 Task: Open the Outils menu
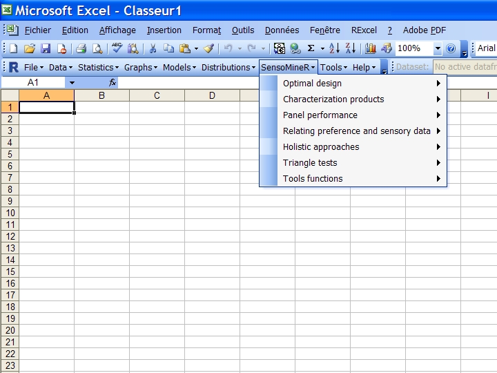point(243,30)
